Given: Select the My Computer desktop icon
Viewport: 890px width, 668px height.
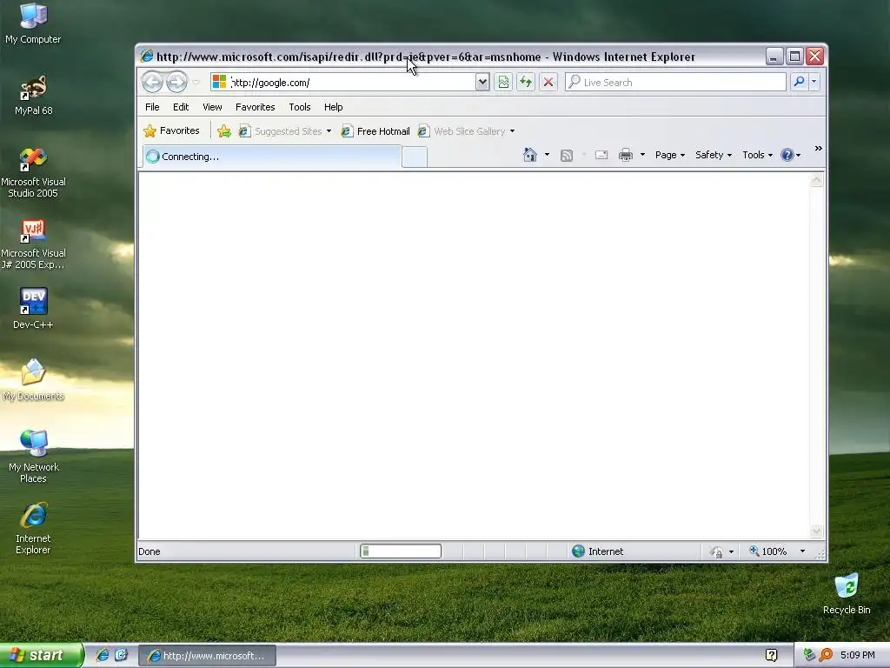Looking at the screenshot, I should 33,23.
